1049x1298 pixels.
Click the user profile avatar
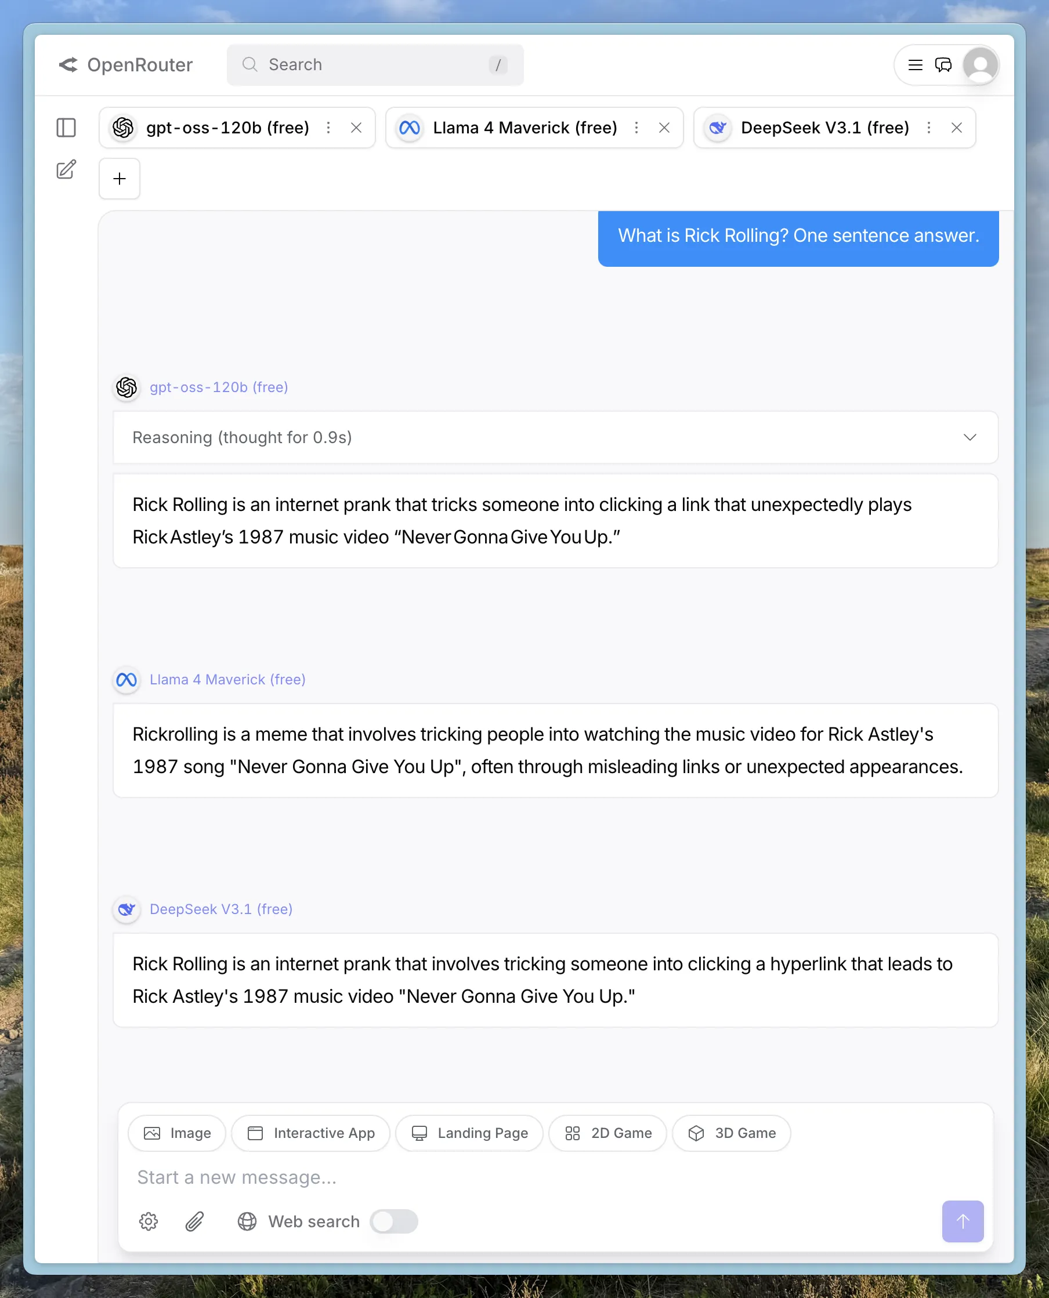tap(979, 64)
